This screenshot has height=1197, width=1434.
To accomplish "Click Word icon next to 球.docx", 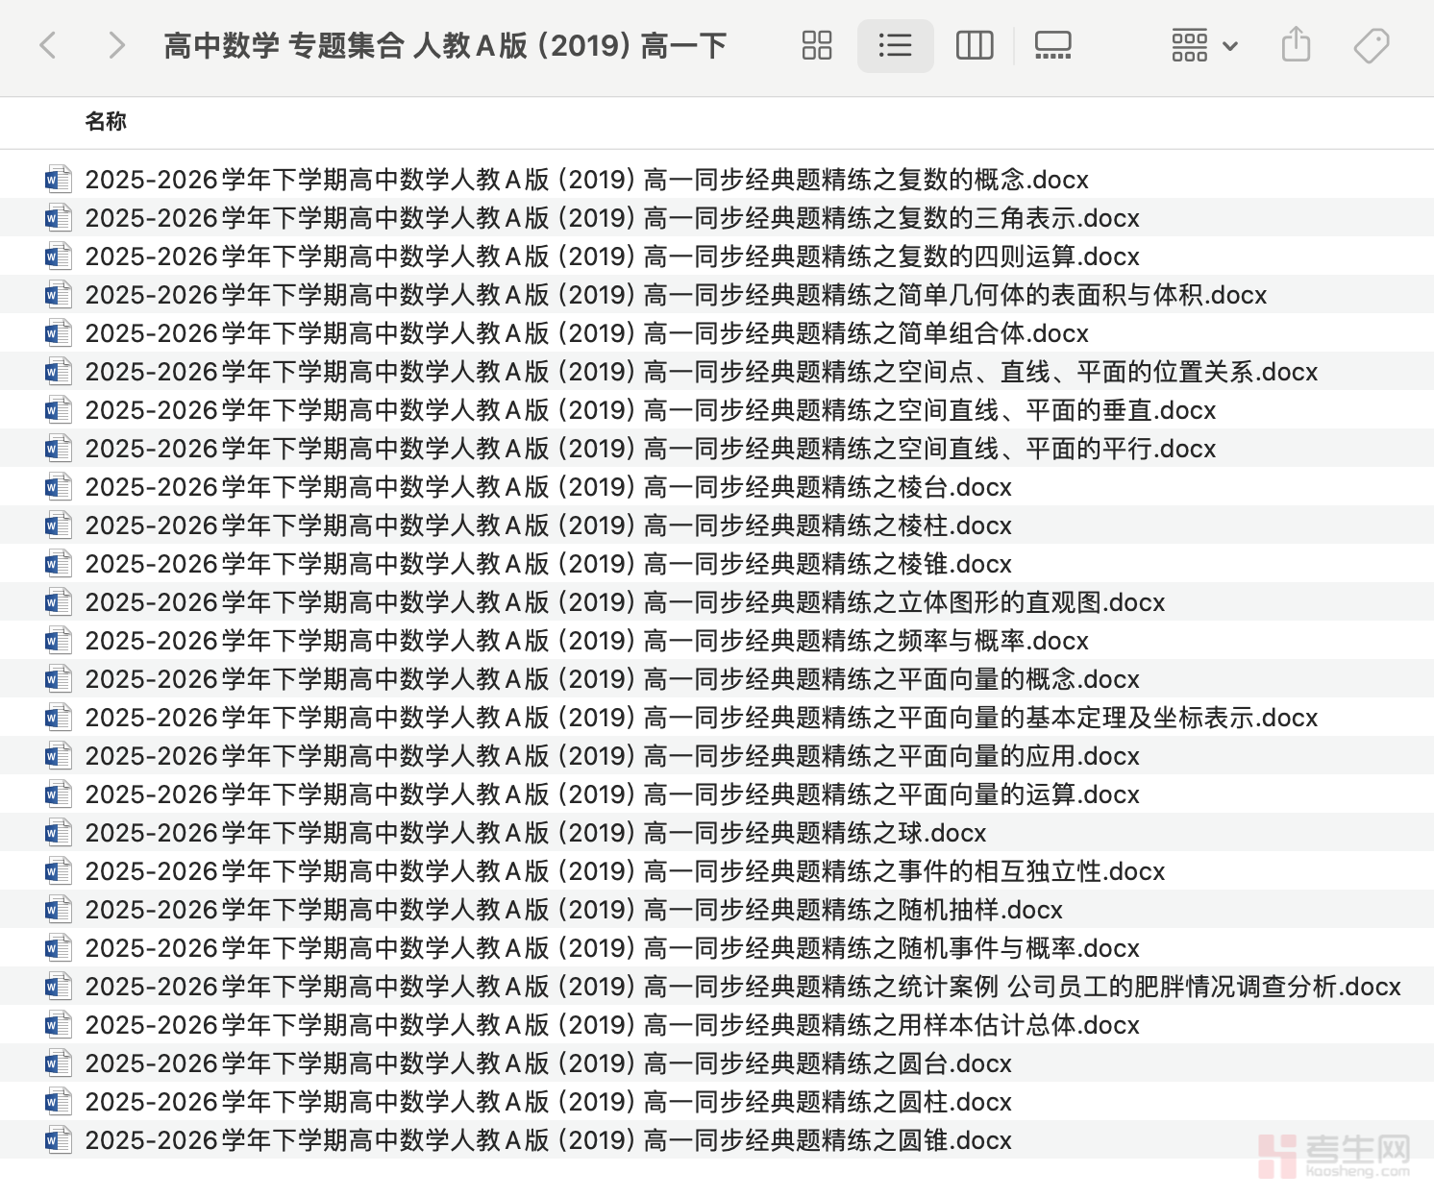I will tap(59, 833).
